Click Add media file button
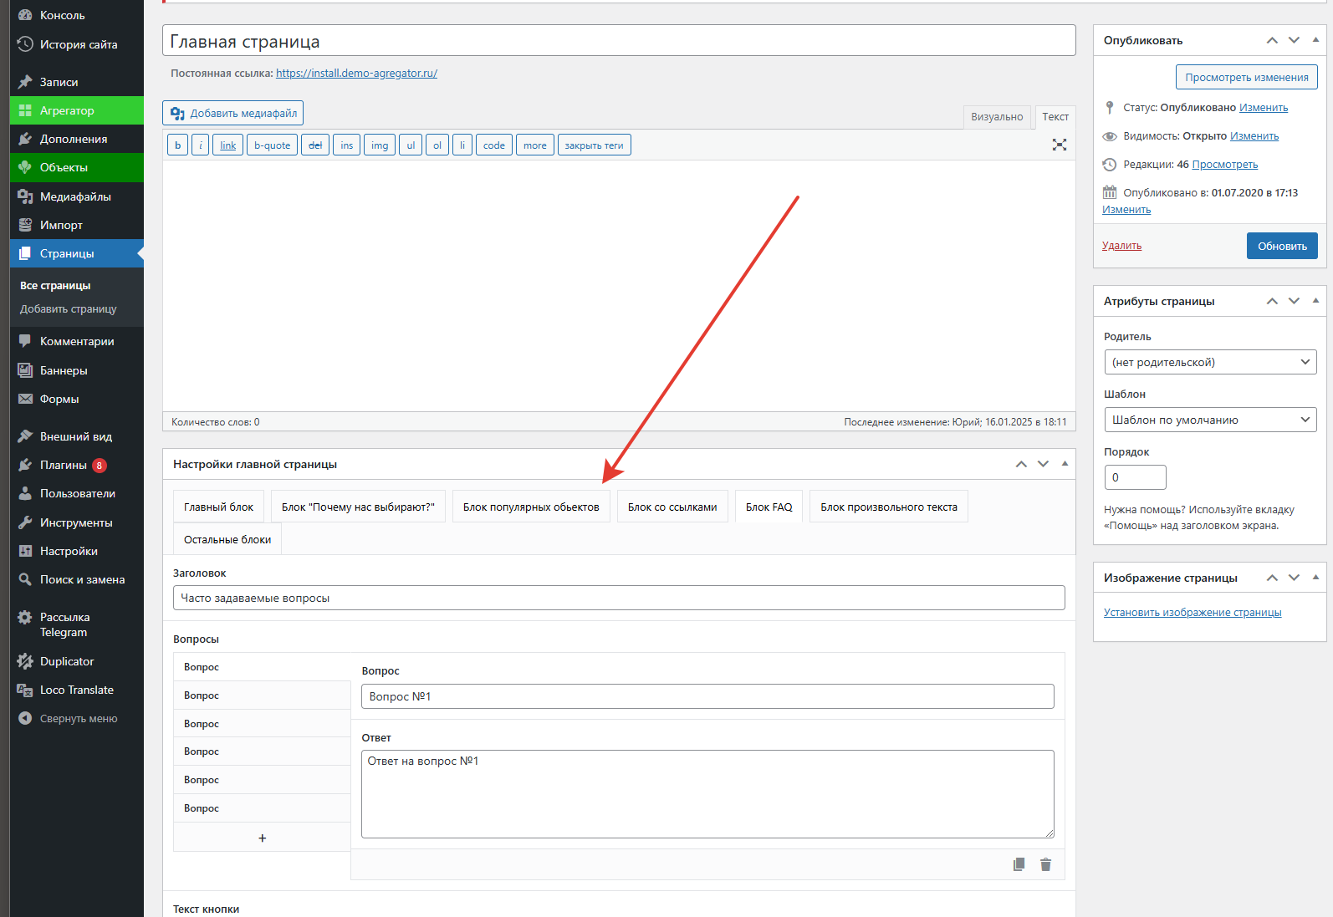The height and width of the screenshot is (917, 1333). coord(233,113)
